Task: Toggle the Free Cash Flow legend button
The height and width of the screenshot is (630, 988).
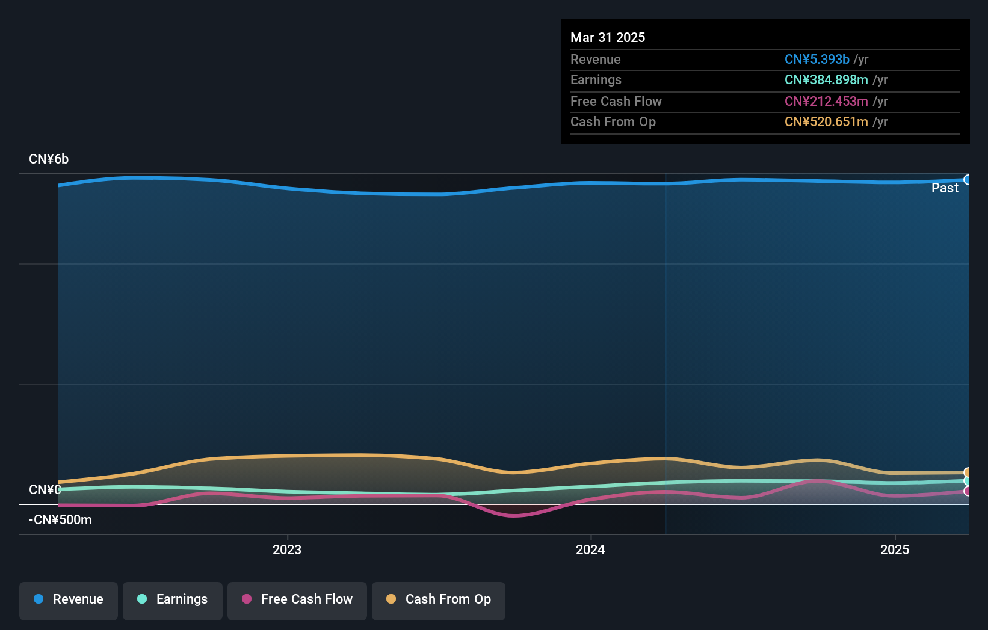Action: coord(297,601)
